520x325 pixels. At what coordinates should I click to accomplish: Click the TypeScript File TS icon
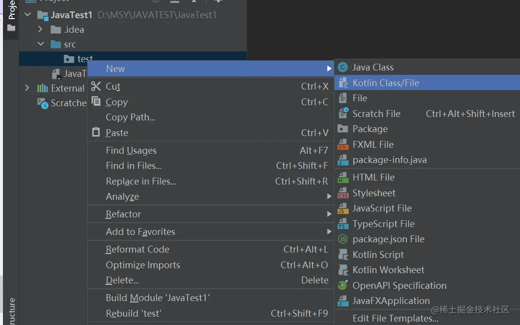tap(343, 224)
